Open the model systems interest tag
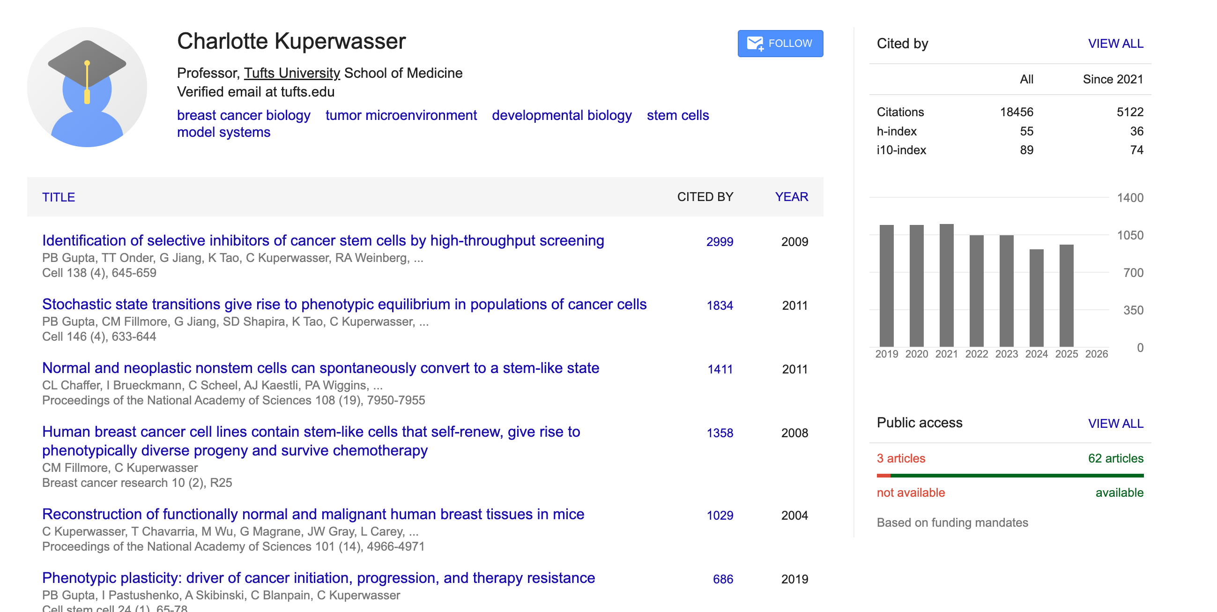Image resolution: width=1217 pixels, height=612 pixels. 223,132
